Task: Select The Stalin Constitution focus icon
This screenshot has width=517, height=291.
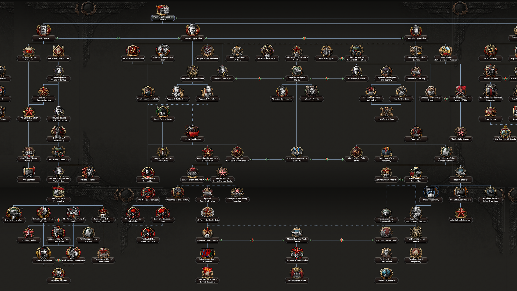Action: click(x=58, y=51)
